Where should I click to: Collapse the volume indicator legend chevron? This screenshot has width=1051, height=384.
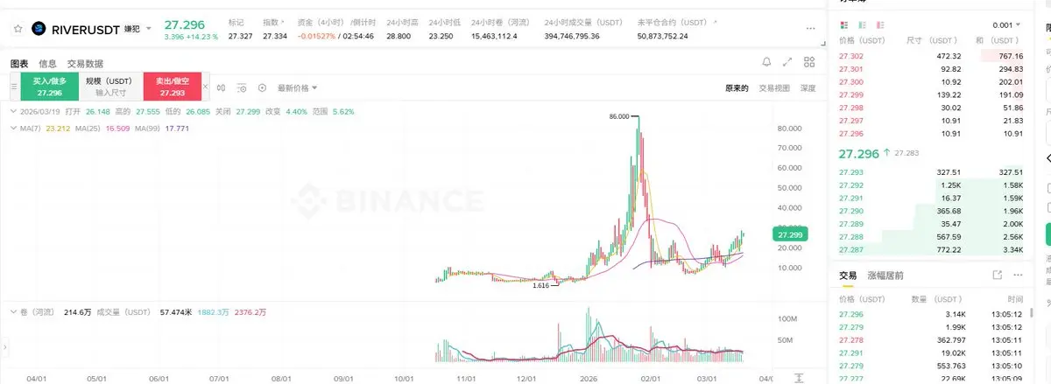coord(14,311)
